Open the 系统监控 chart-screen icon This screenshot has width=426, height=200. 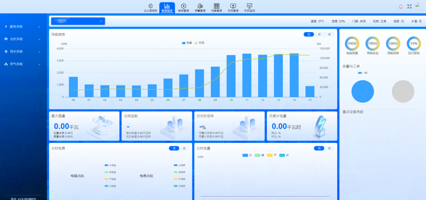[x=249, y=6]
